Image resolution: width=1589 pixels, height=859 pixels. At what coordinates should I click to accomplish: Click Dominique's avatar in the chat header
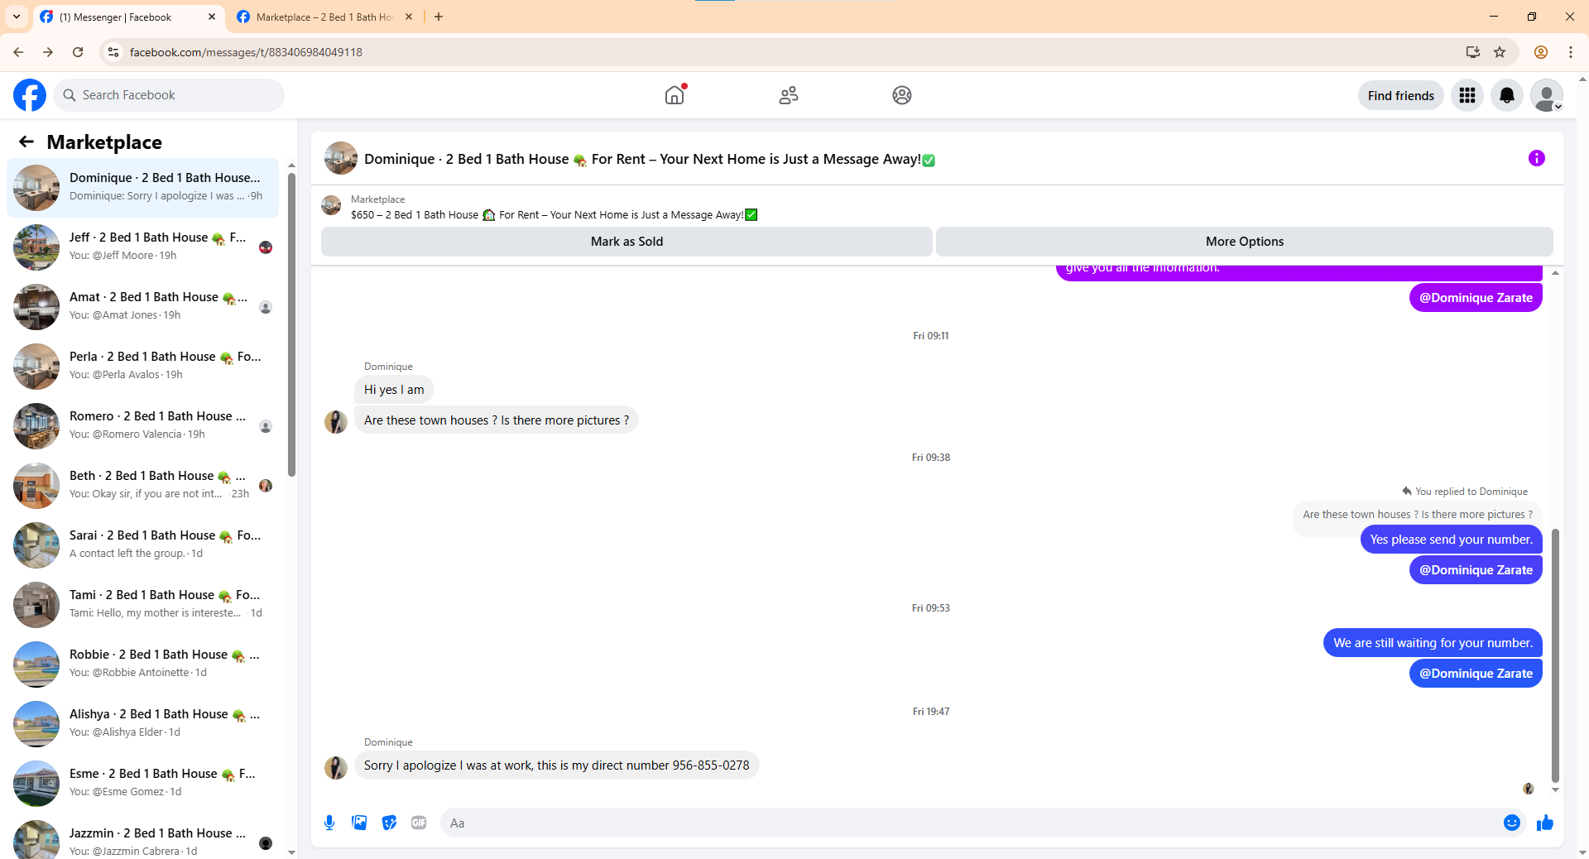[340, 158]
